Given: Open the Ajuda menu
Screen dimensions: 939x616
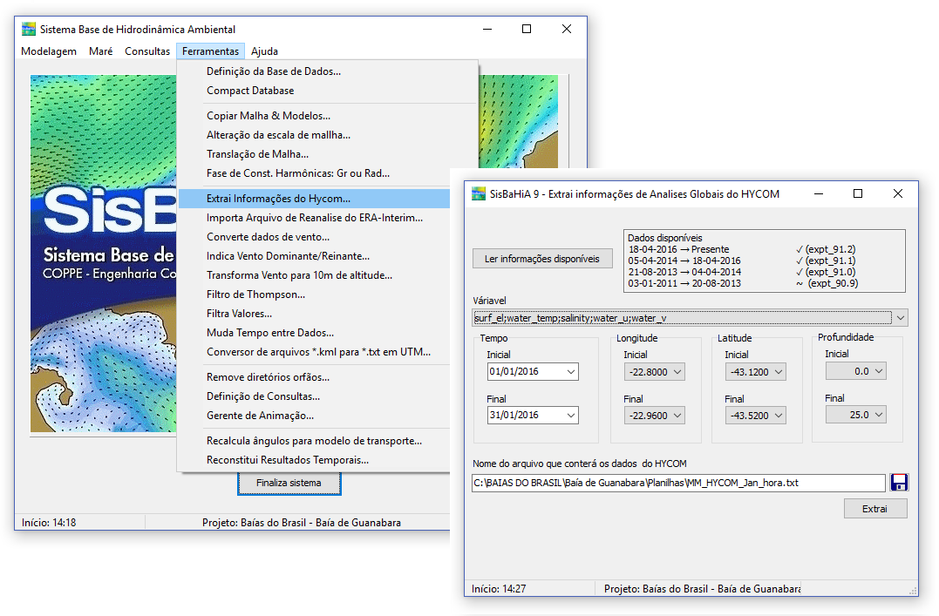Looking at the screenshot, I should (264, 51).
